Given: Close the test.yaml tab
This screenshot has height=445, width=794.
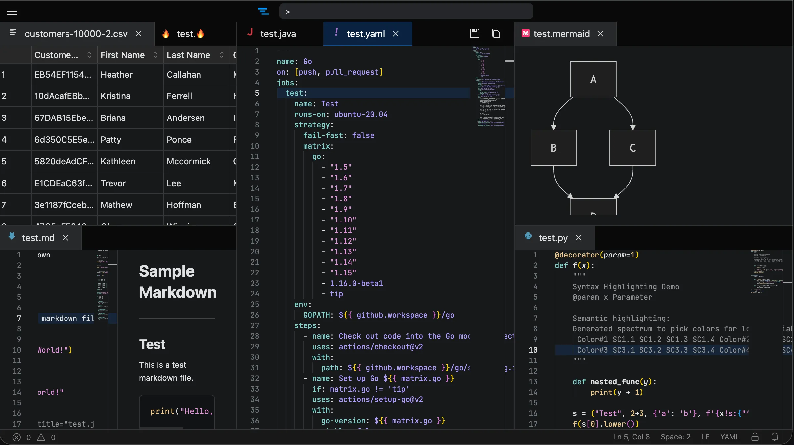Looking at the screenshot, I should (x=396, y=34).
